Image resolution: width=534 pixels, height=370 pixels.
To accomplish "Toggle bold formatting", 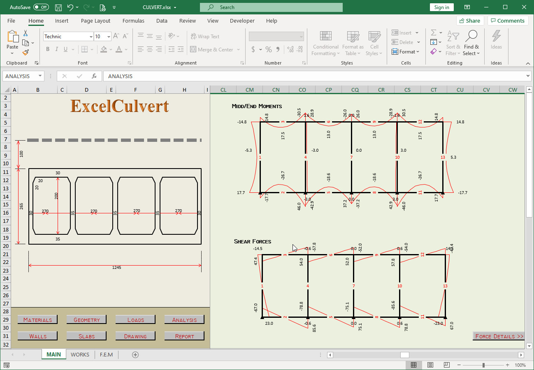I will point(47,49).
